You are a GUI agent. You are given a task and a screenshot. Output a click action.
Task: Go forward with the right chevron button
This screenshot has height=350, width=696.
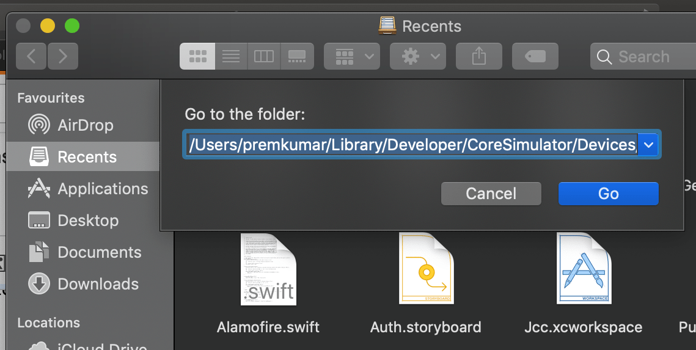63,56
